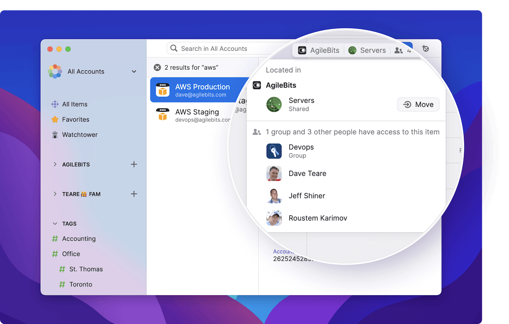
Task: Click the Favorites star icon
Action: [55, 120]
